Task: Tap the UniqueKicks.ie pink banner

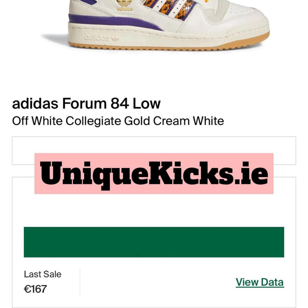Action: (154, 173)
